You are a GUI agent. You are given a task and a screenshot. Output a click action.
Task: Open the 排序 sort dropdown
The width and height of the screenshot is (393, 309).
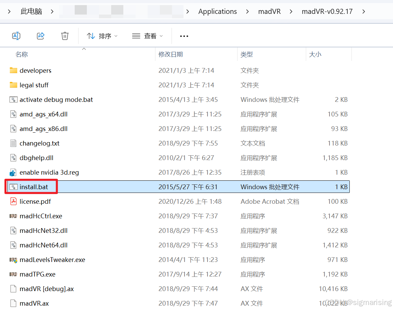[102, 36]
